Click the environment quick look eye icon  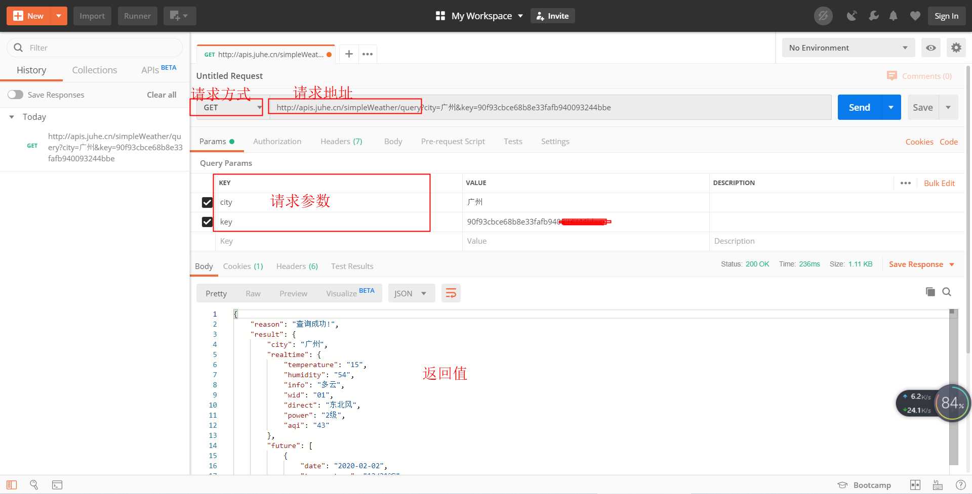coord(931,48)
